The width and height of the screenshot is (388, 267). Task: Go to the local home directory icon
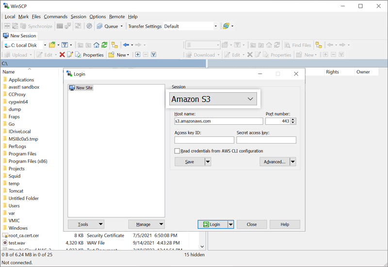pos(96,45)
